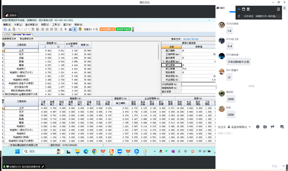
Task: Click the Undo arrow in the toolbar
Action: pyautogui.click(x=19, y=29)
